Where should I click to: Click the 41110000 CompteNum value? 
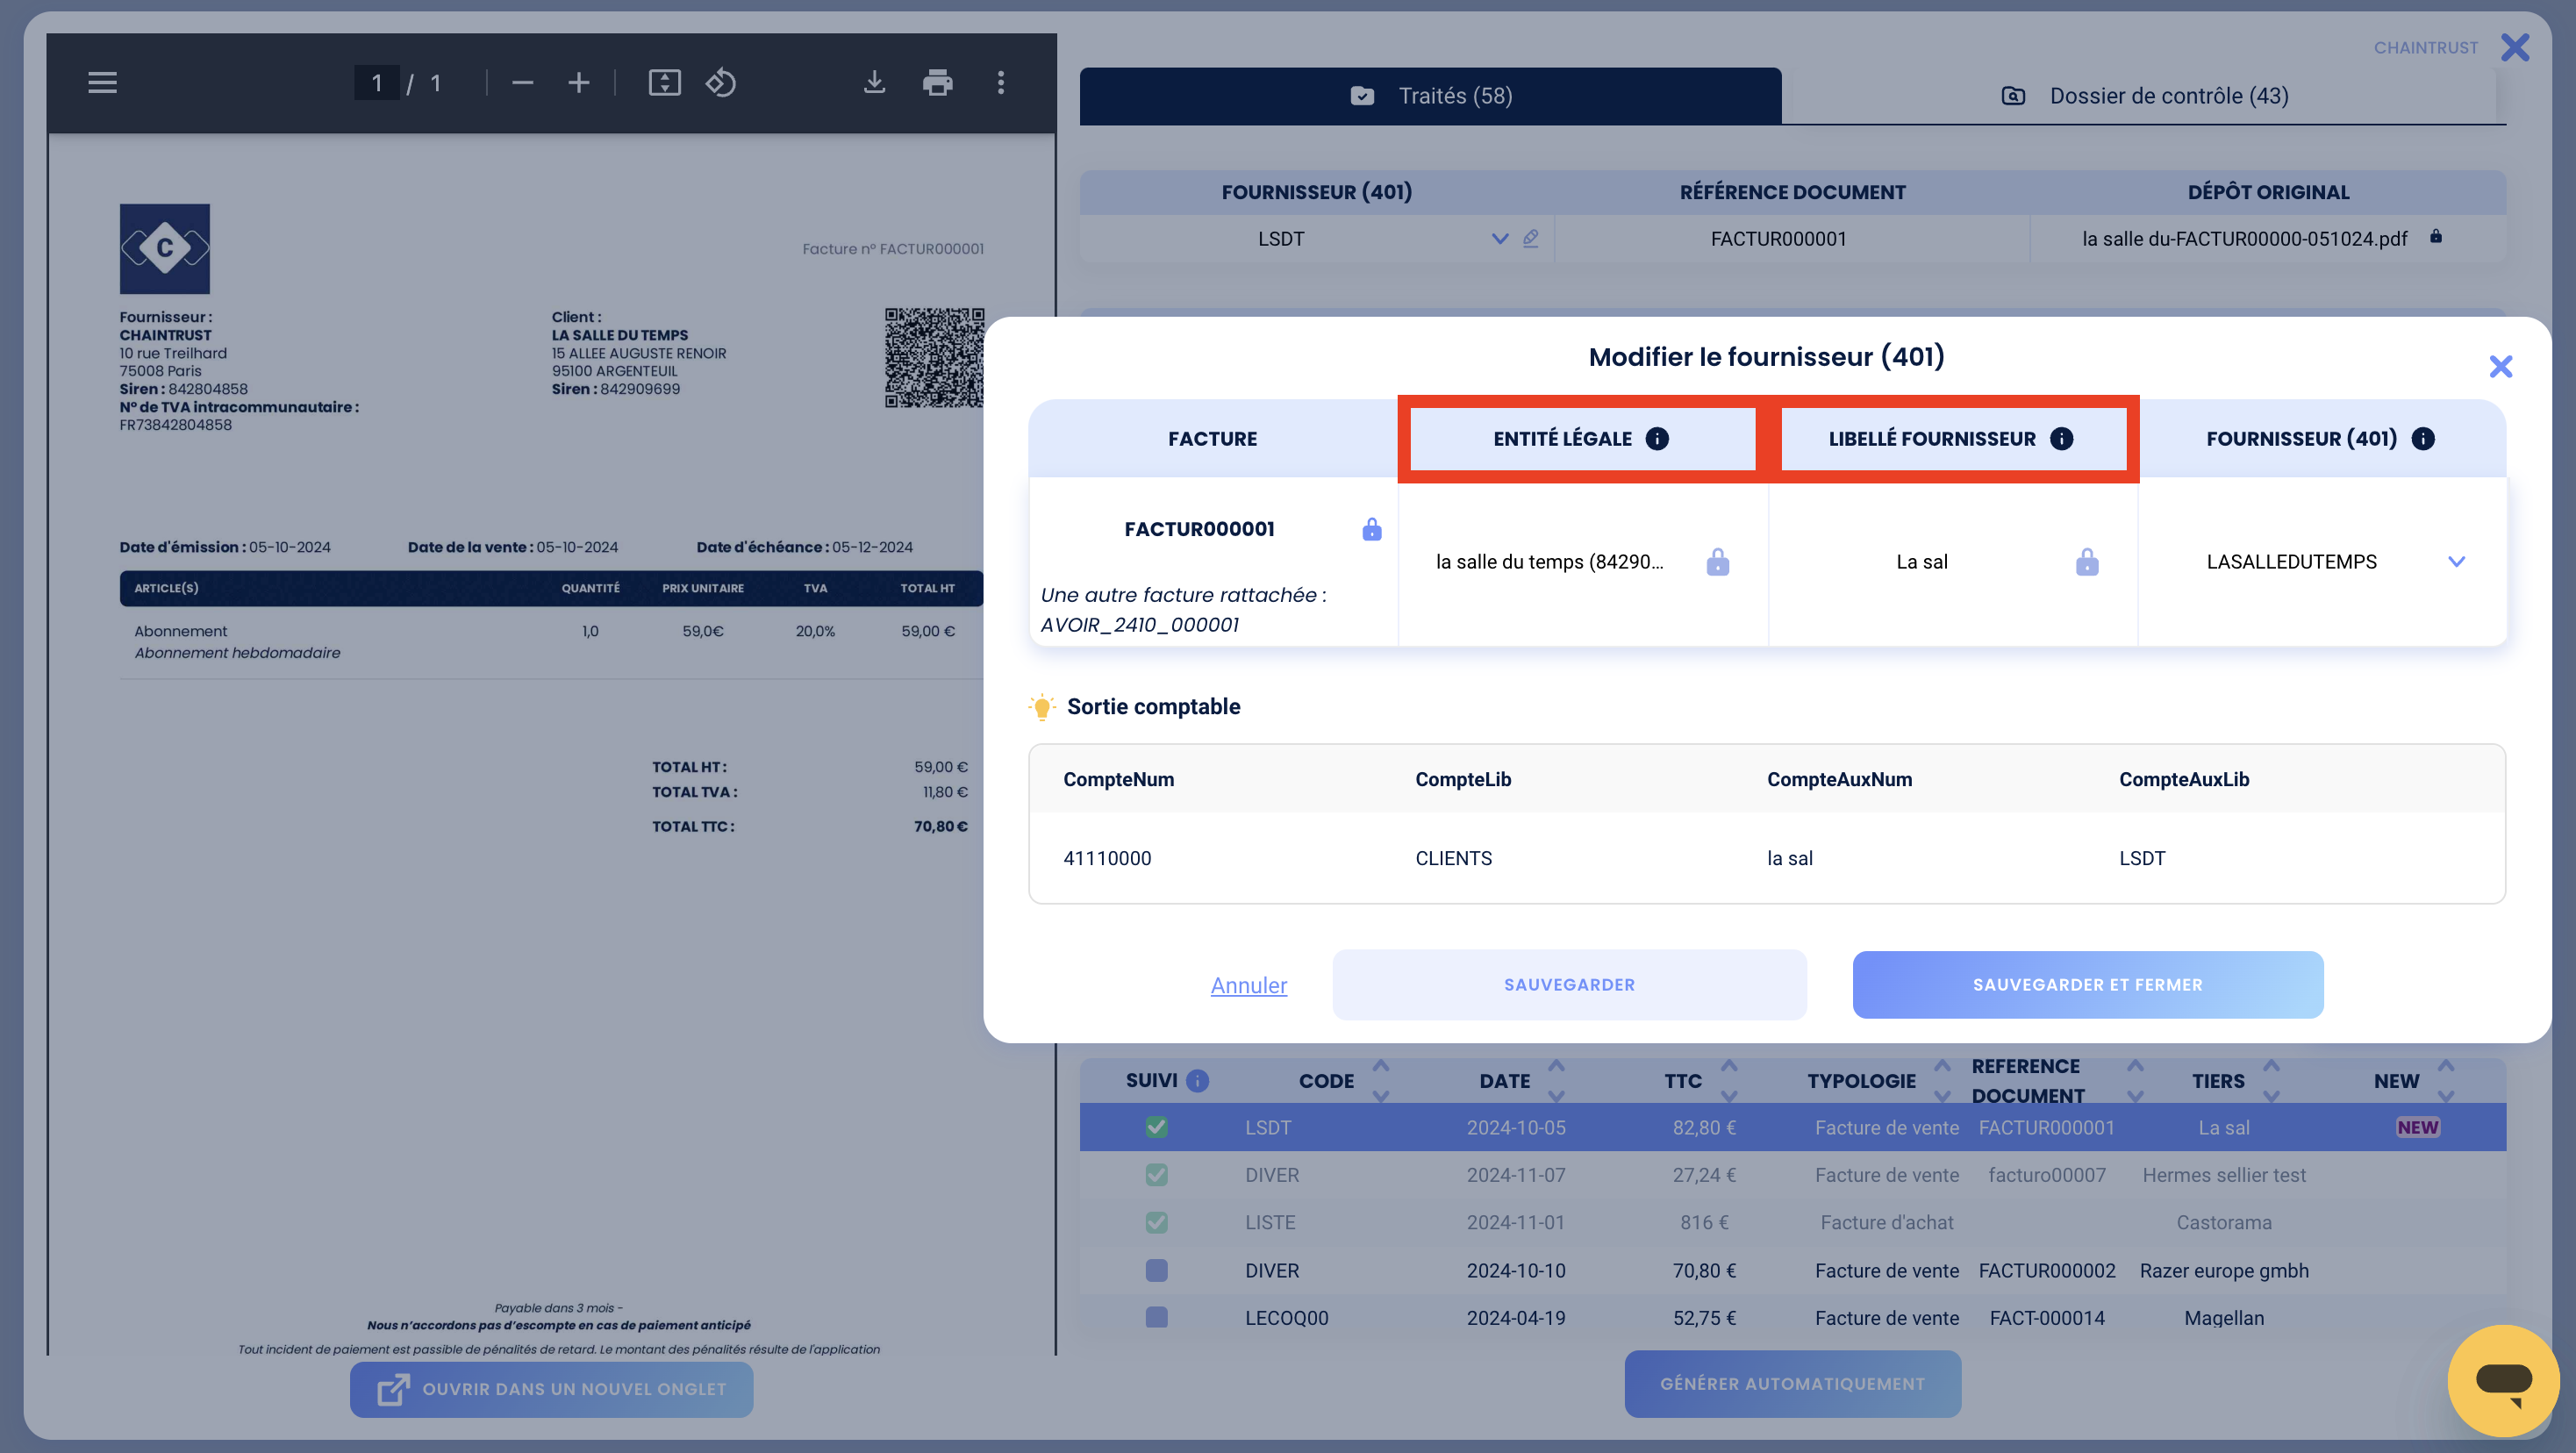(x=1107, y=859)
